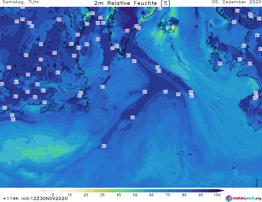Click the legend value "15"
The height and width of the screenshot is (202, 262).
[x=69, y=195]
